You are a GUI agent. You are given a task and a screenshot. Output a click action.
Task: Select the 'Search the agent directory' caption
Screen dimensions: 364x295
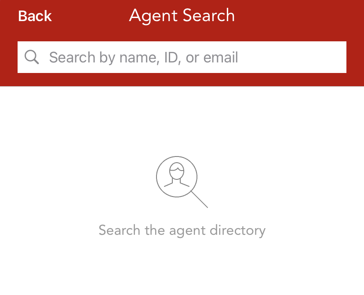pyautogui.click(x=182, y=230)
